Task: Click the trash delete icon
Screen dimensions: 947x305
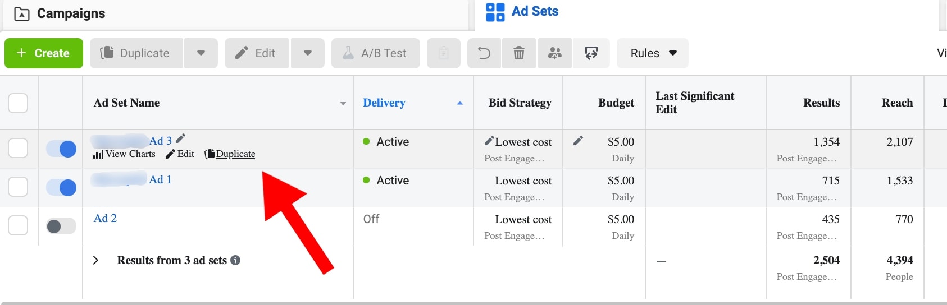Action: 519,53
